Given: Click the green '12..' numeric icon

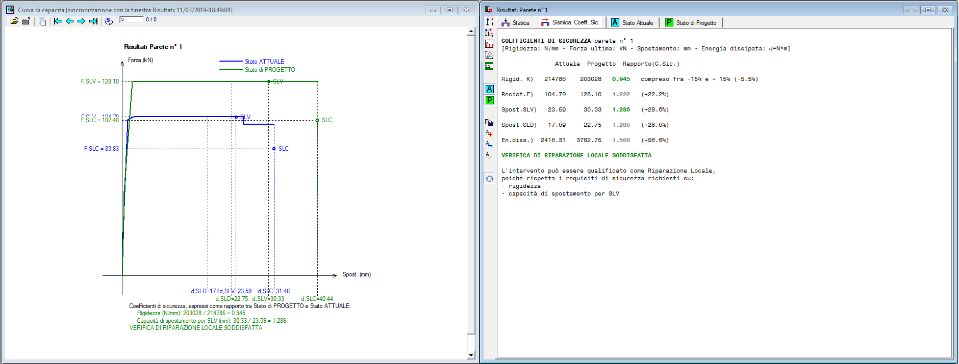Looking at the screenshot, I should point(489,66).
